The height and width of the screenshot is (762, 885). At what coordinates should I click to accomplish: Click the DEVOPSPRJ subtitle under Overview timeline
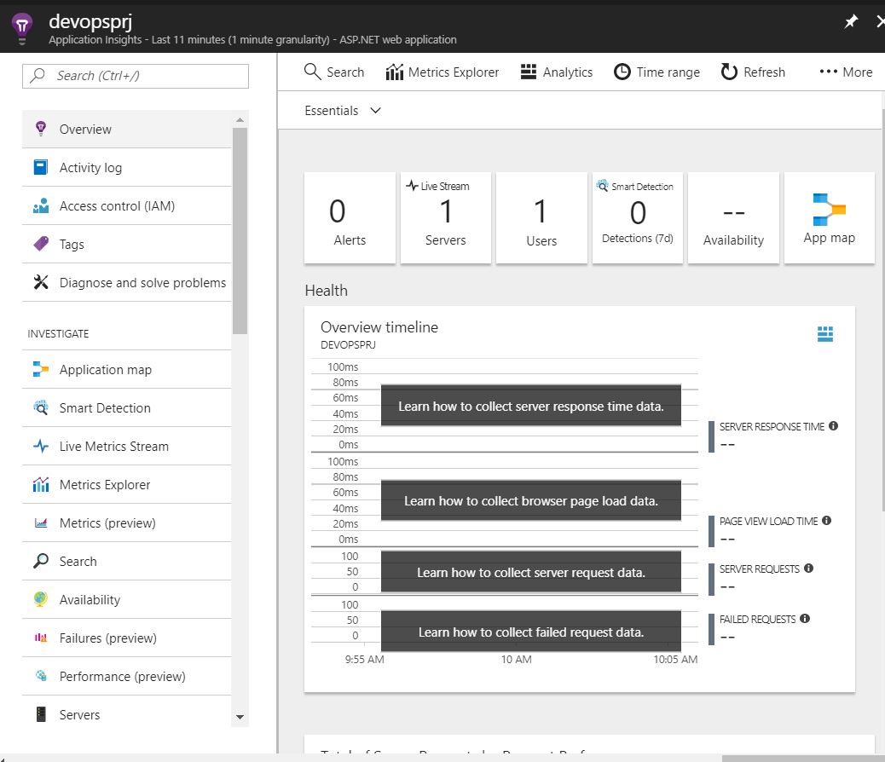click(348, 345)
